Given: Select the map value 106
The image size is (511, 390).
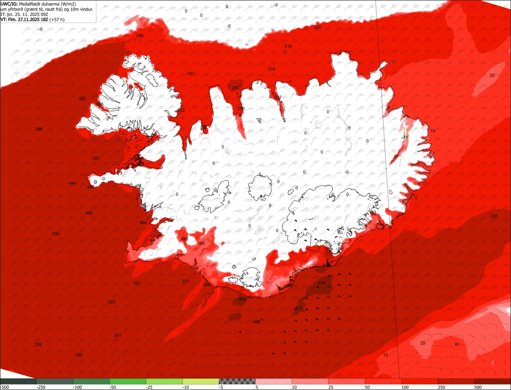Looking at the screenshot, I should (201, 244).
